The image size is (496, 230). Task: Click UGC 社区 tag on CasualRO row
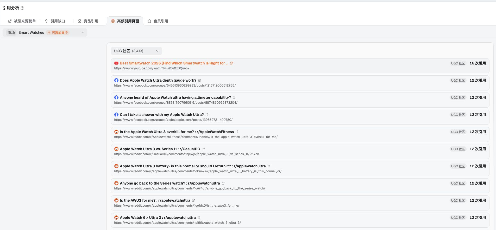458,149
